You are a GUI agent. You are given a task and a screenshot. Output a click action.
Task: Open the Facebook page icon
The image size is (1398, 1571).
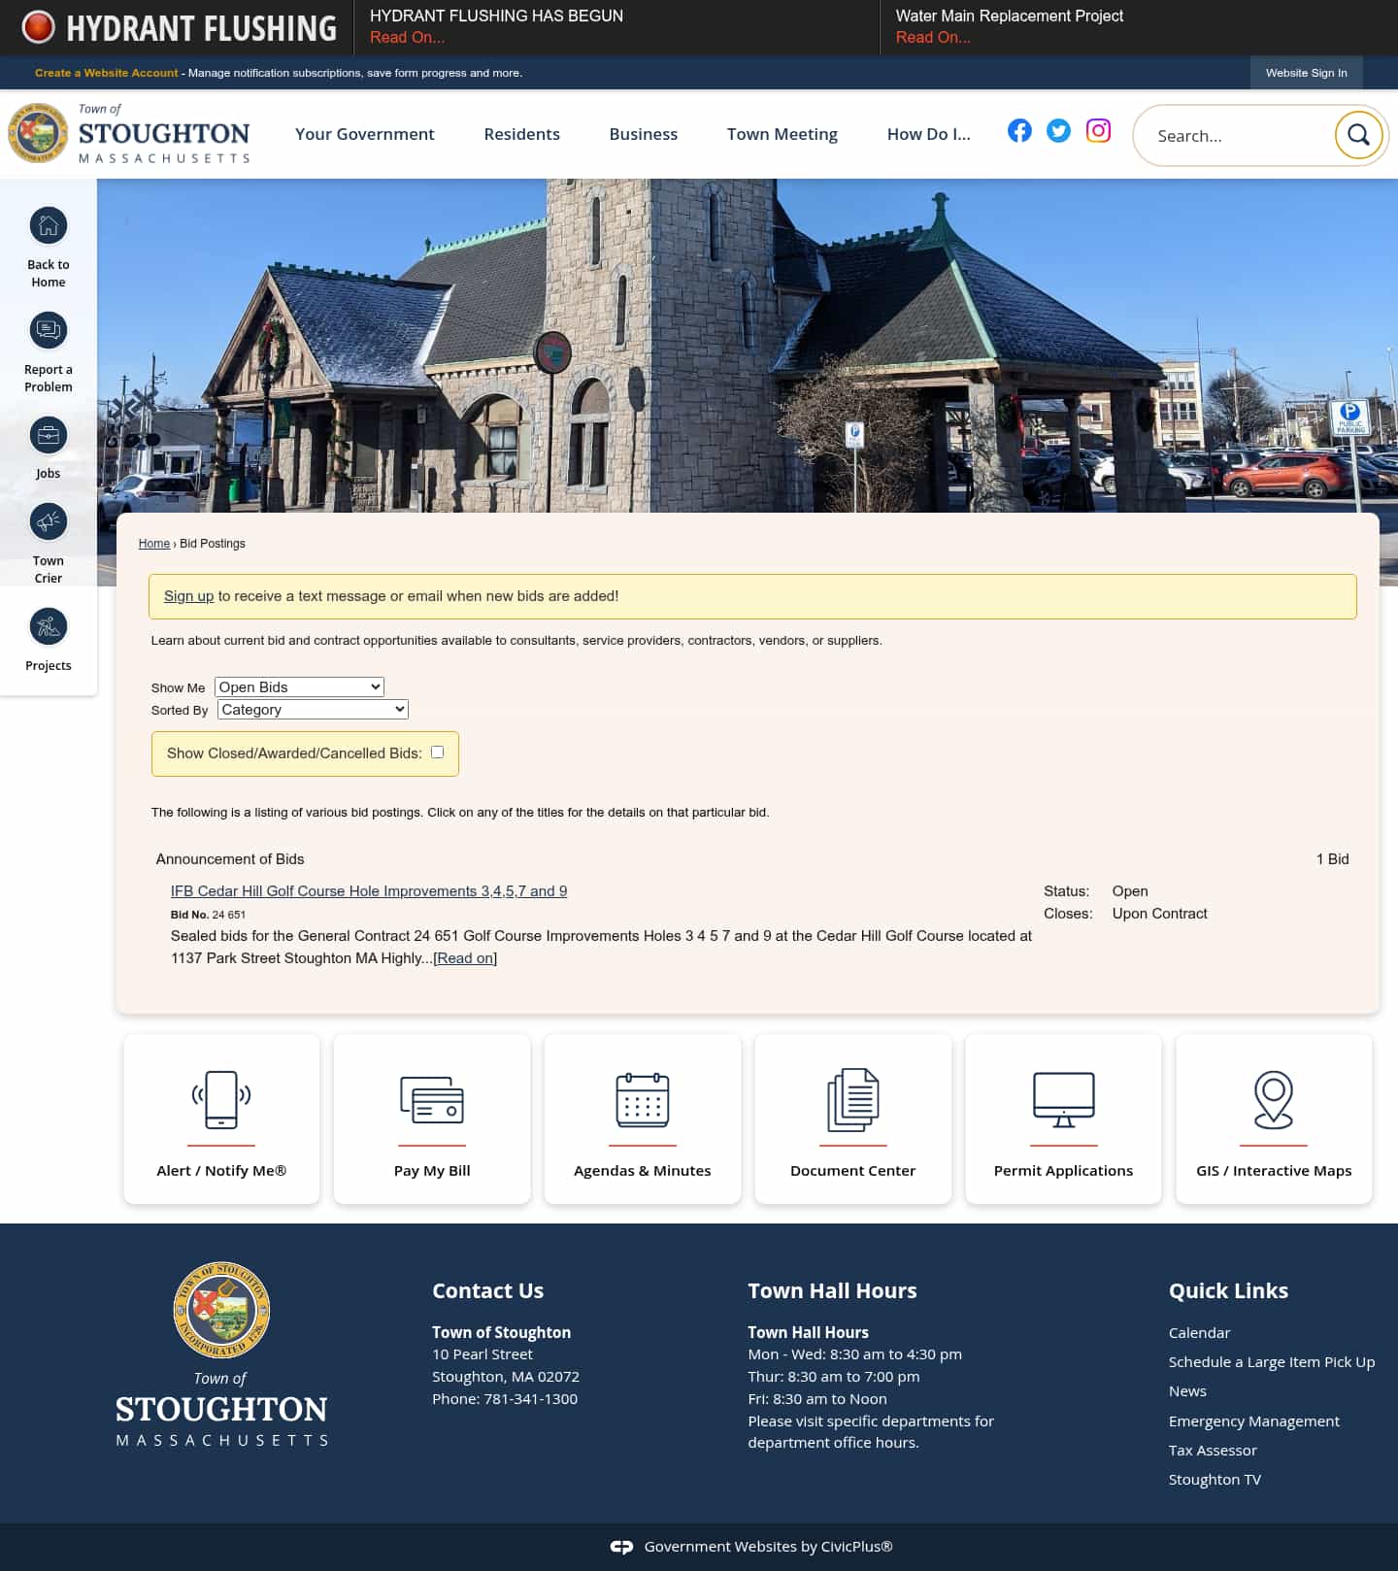(x=1019, y=130)
